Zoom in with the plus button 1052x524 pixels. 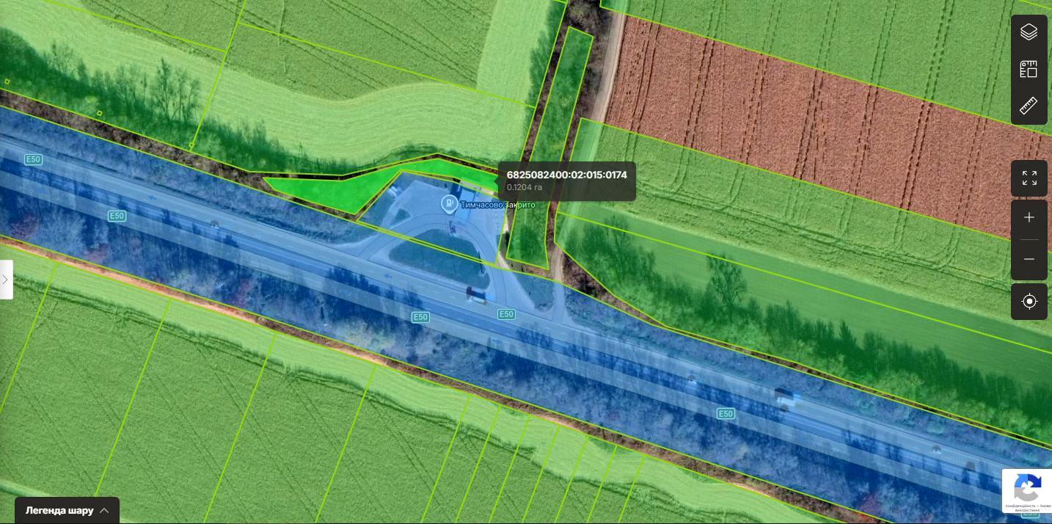pos(1029,218)
